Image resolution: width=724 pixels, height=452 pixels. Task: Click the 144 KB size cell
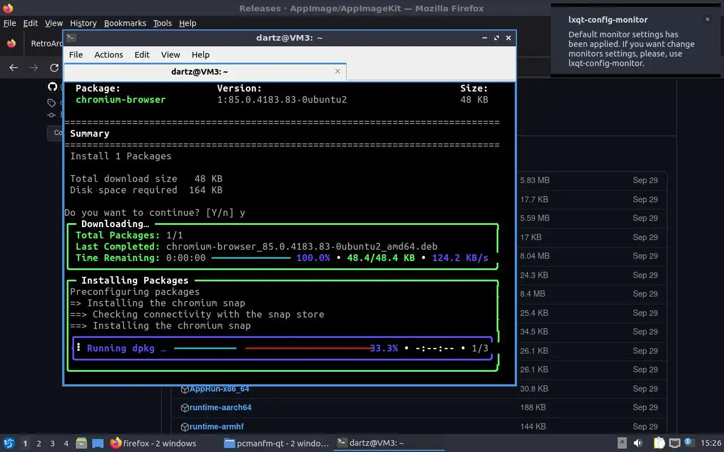point(533,427)
